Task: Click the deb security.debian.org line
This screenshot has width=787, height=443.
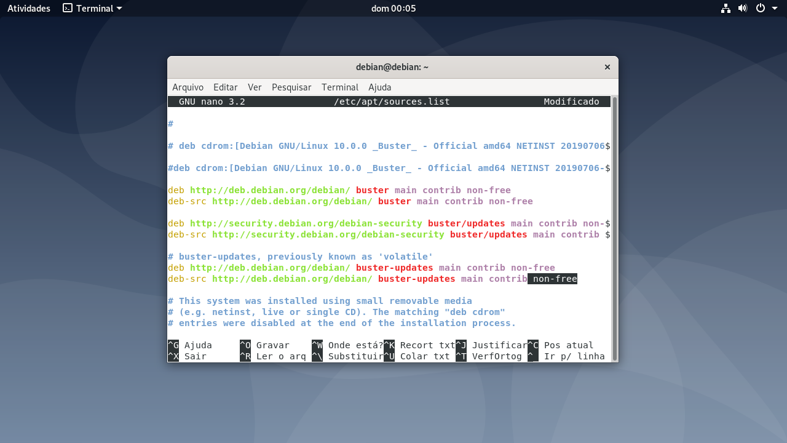Action: coord(389,223)
